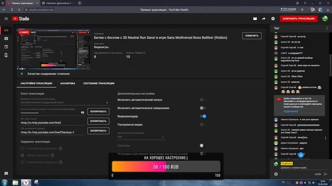The width and height of the screenshot is (332, 186).
Task: Click the highlights clapperboard icon in header
Action: pyautogui.click(x=255, y=19)
